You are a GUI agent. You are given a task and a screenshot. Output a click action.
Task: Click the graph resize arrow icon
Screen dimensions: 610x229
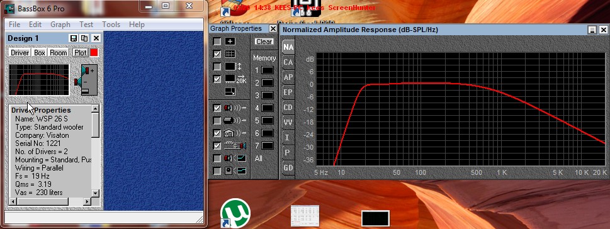point(230,91)
